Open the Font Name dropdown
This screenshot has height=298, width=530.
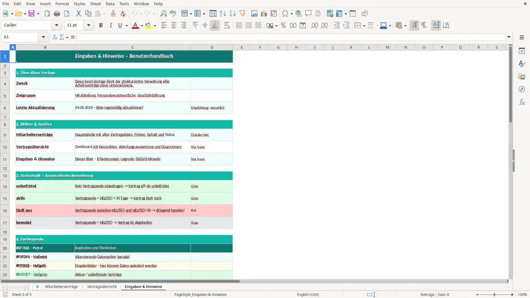coord(56,26)
